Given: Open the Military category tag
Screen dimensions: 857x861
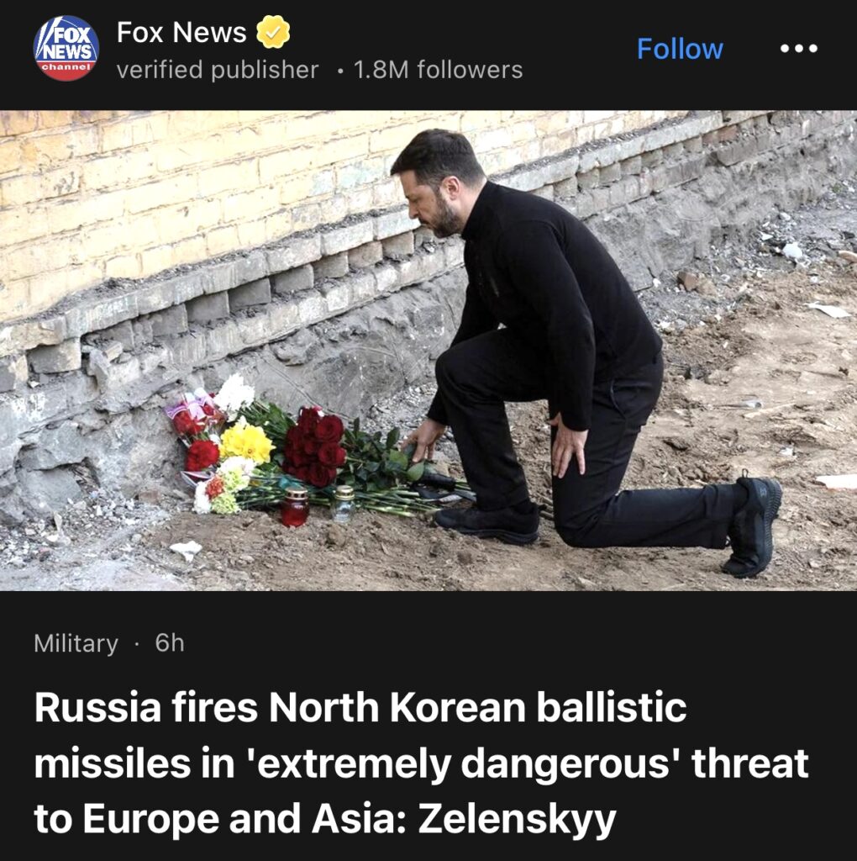Looking at the screenshot, I should [76, 643].
